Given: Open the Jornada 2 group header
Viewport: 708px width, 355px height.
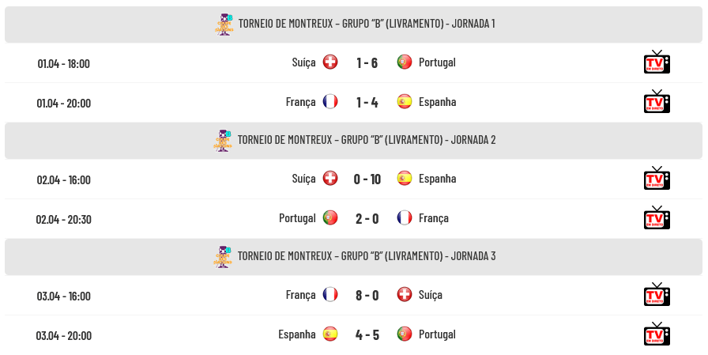Looking at the screenshot, I should point(366,141).
